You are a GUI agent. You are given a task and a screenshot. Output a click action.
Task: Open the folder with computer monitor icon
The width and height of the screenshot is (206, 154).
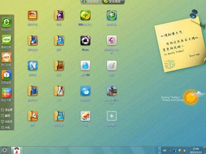click(x=33, y=40)
